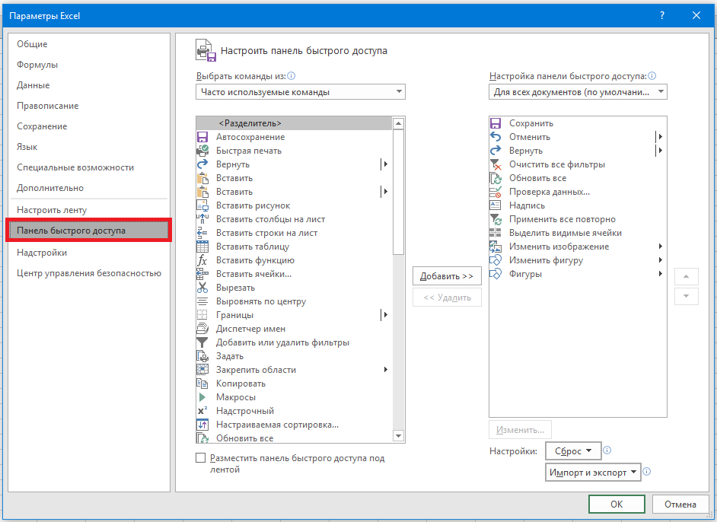Viewport: 717px width, 522px height.
Task: Expand the Границы split arrow
Action: tap(385, 315)
